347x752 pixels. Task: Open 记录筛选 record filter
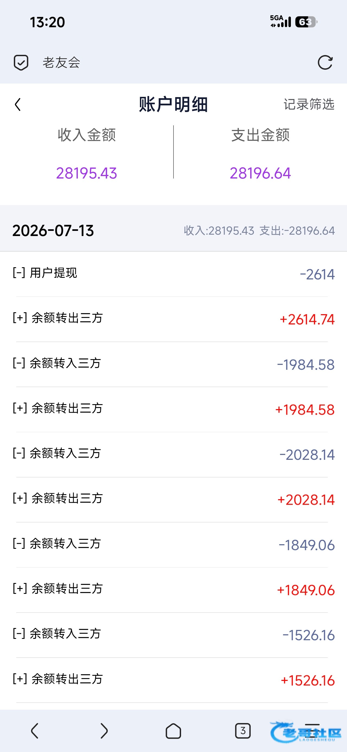[309, 104]
